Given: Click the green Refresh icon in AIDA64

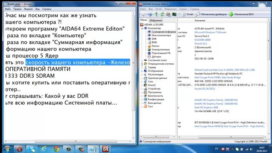Looking at the screenshot, I should [x=162, y=14].
